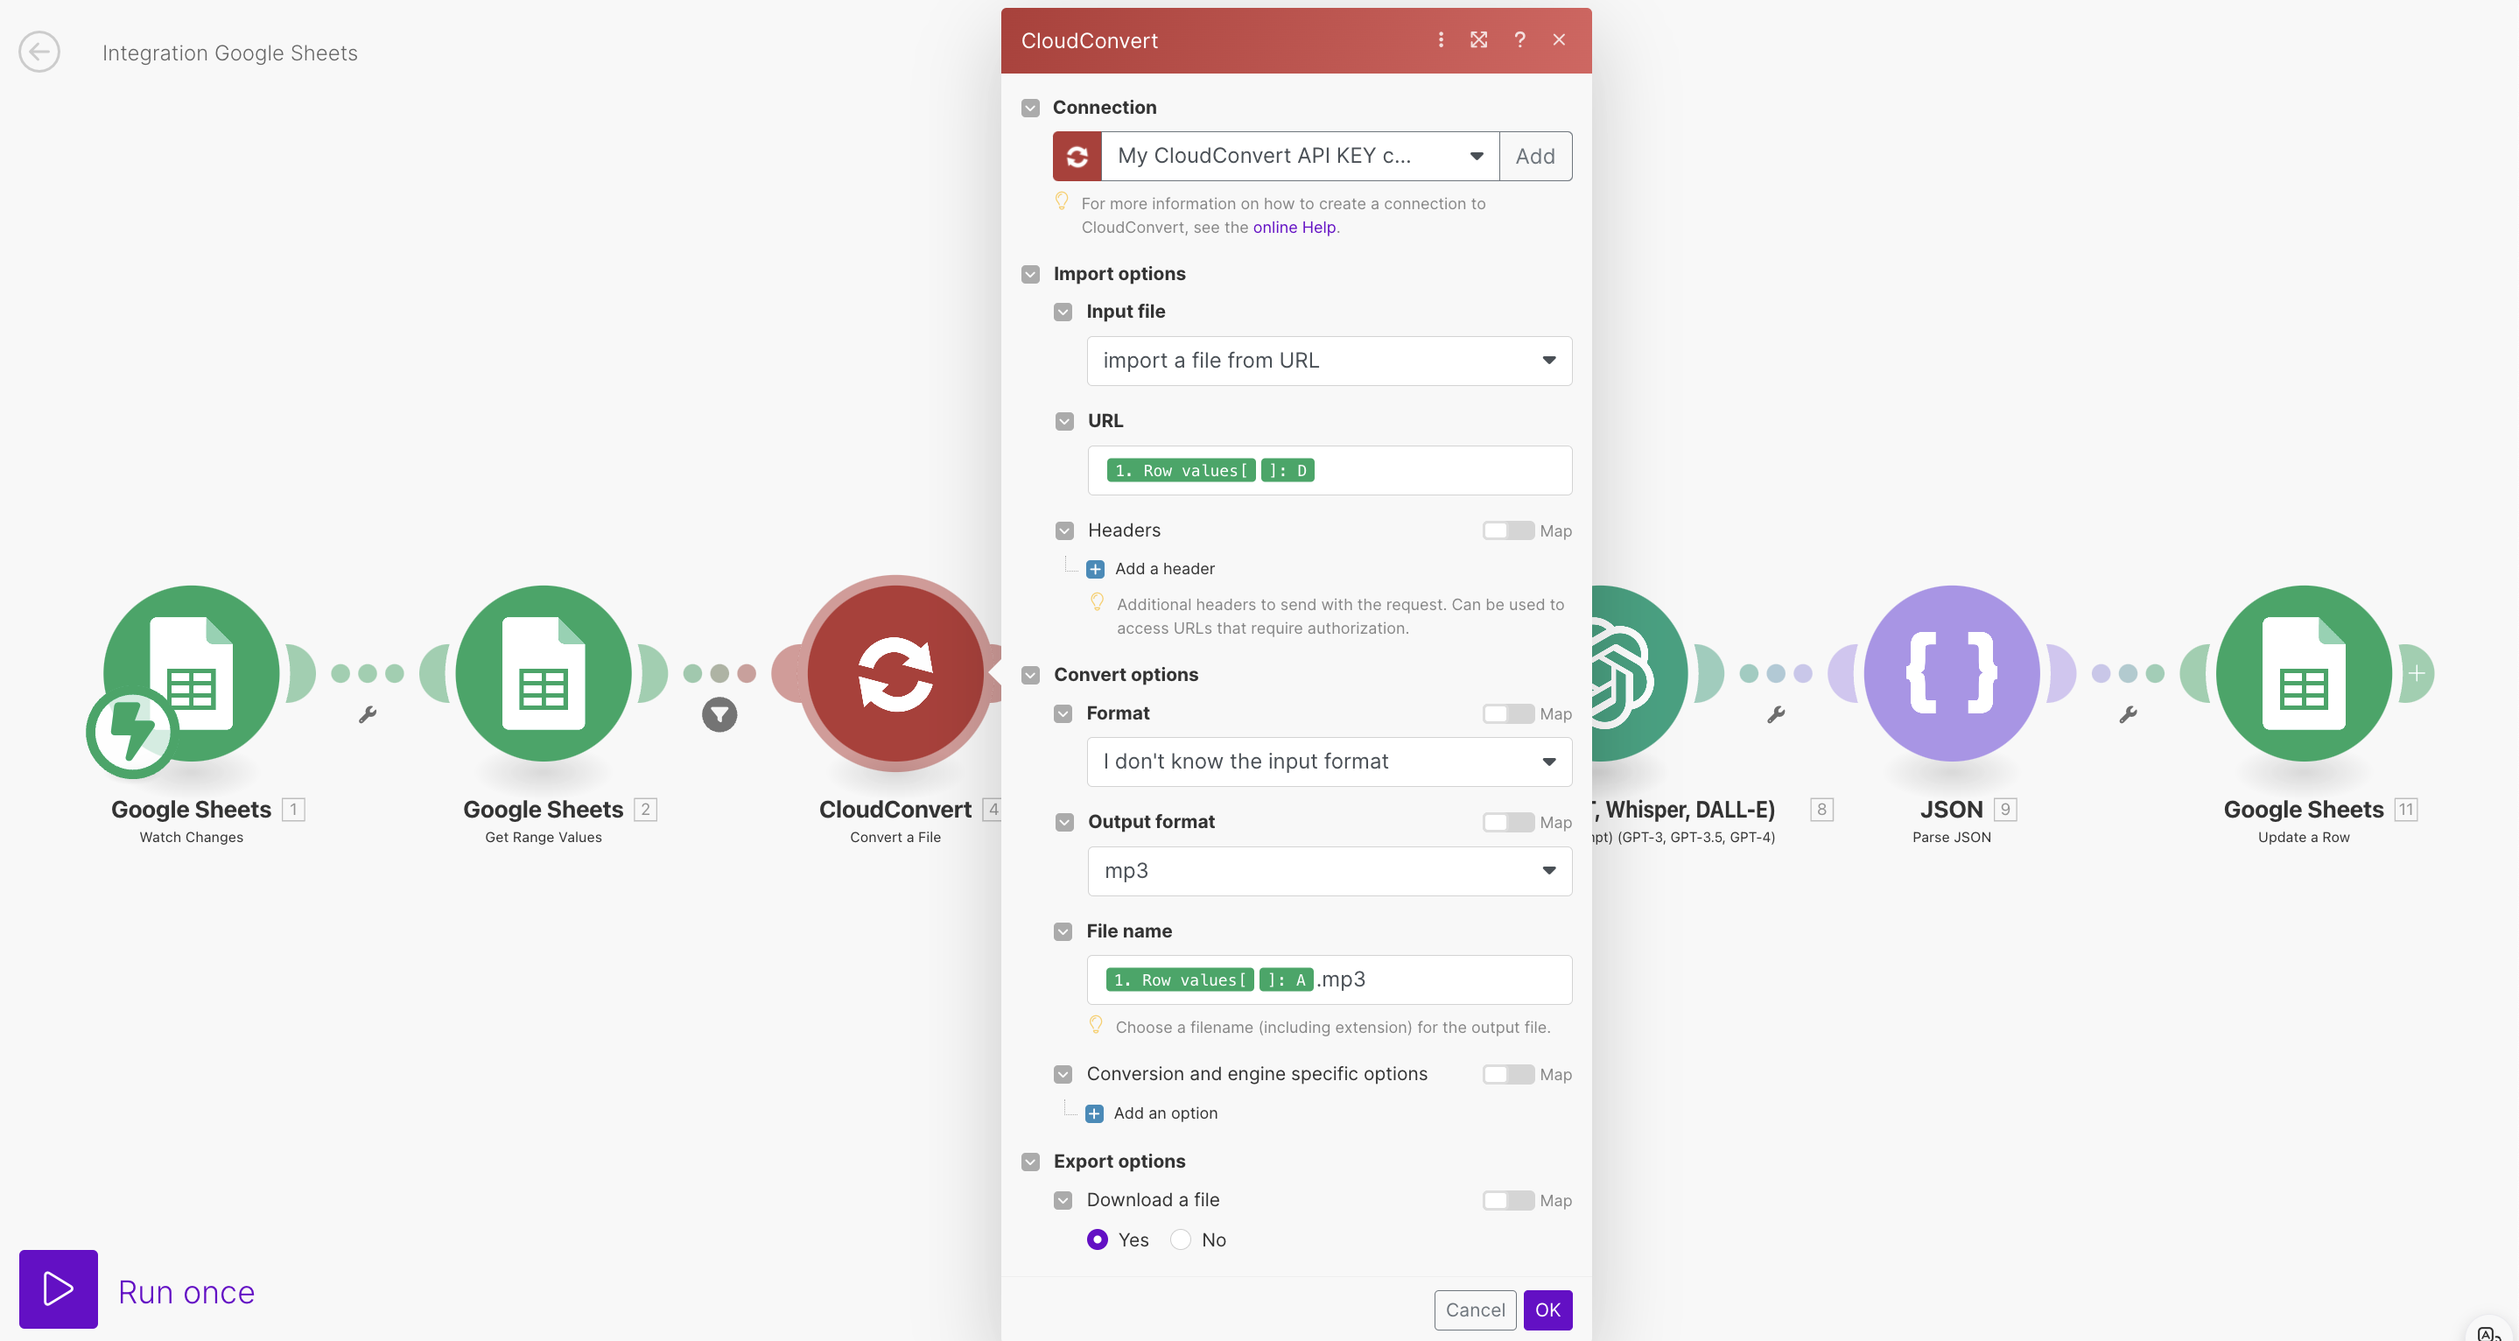The width and height of the screenshot is (2519, 1341).
Task: Click into the URL input field
Action: coord(1329,470)
